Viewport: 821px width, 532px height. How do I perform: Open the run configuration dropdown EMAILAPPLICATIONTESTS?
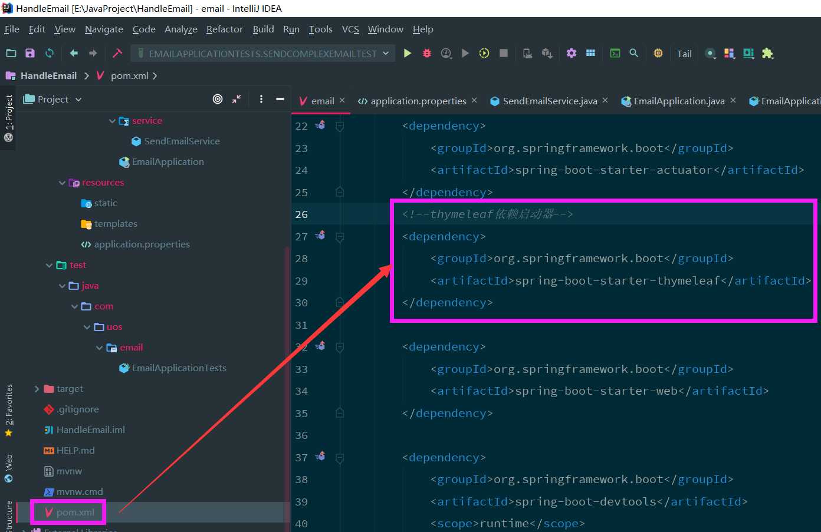click(x=263, y=54)
